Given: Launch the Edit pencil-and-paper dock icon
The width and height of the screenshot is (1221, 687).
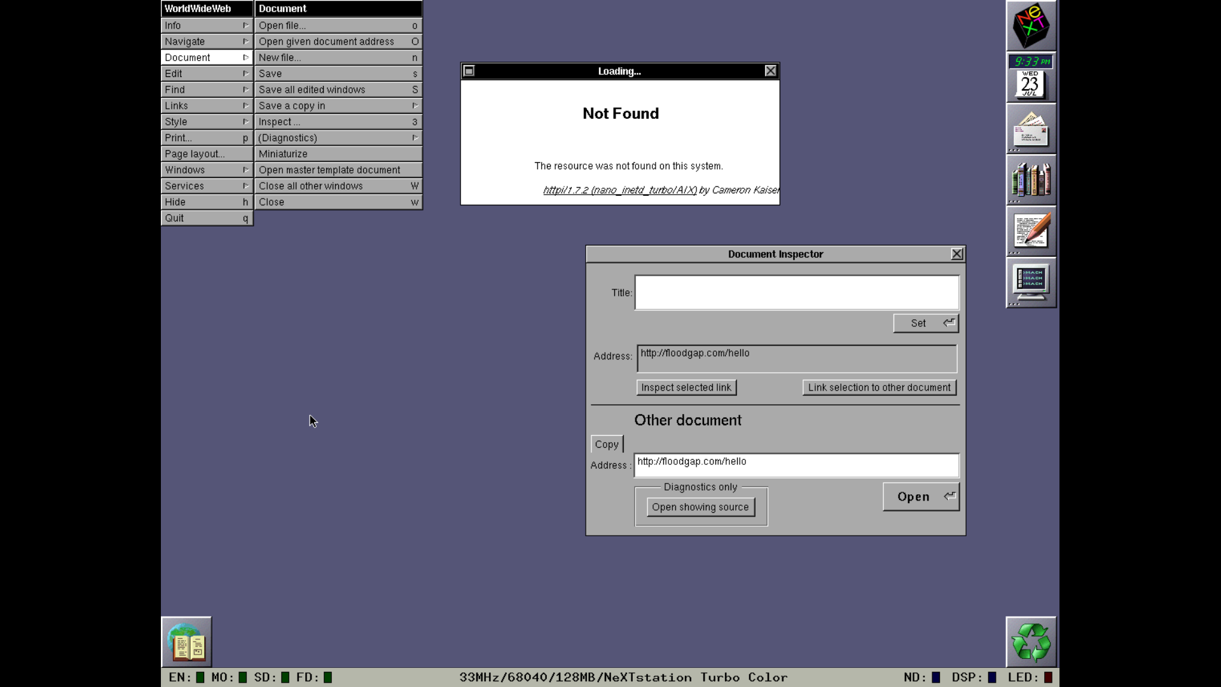Looking at the screenshot, I should [1031, 232].
